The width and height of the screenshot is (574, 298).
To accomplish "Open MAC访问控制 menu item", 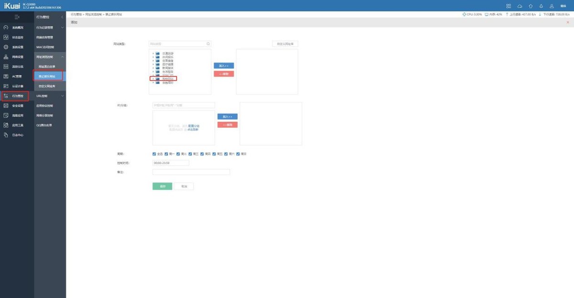I will [45, 47].
